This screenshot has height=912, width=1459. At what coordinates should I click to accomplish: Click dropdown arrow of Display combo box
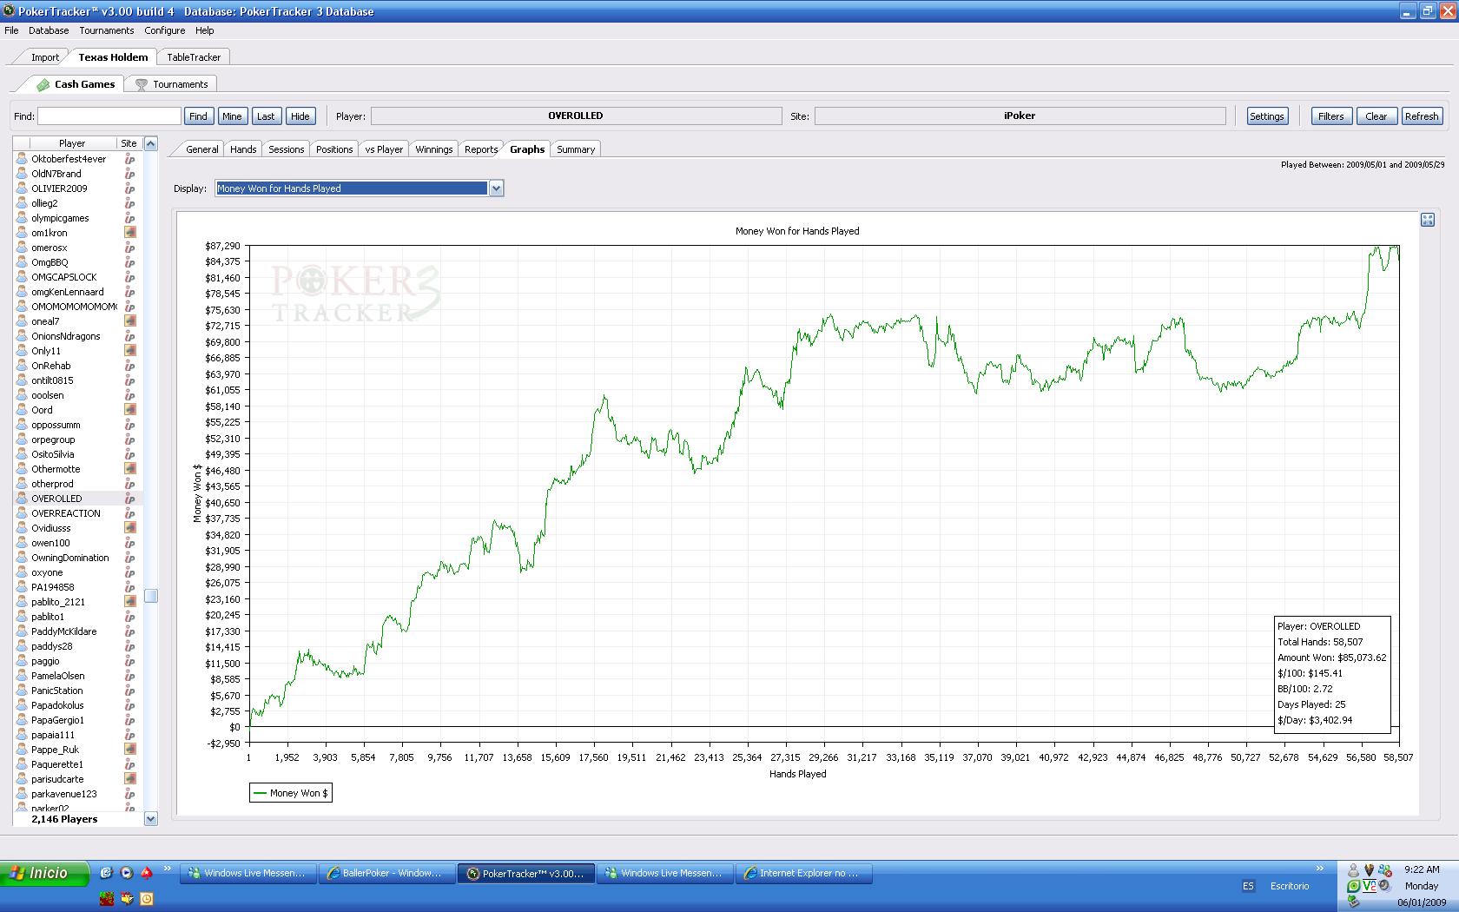[496, 188]
